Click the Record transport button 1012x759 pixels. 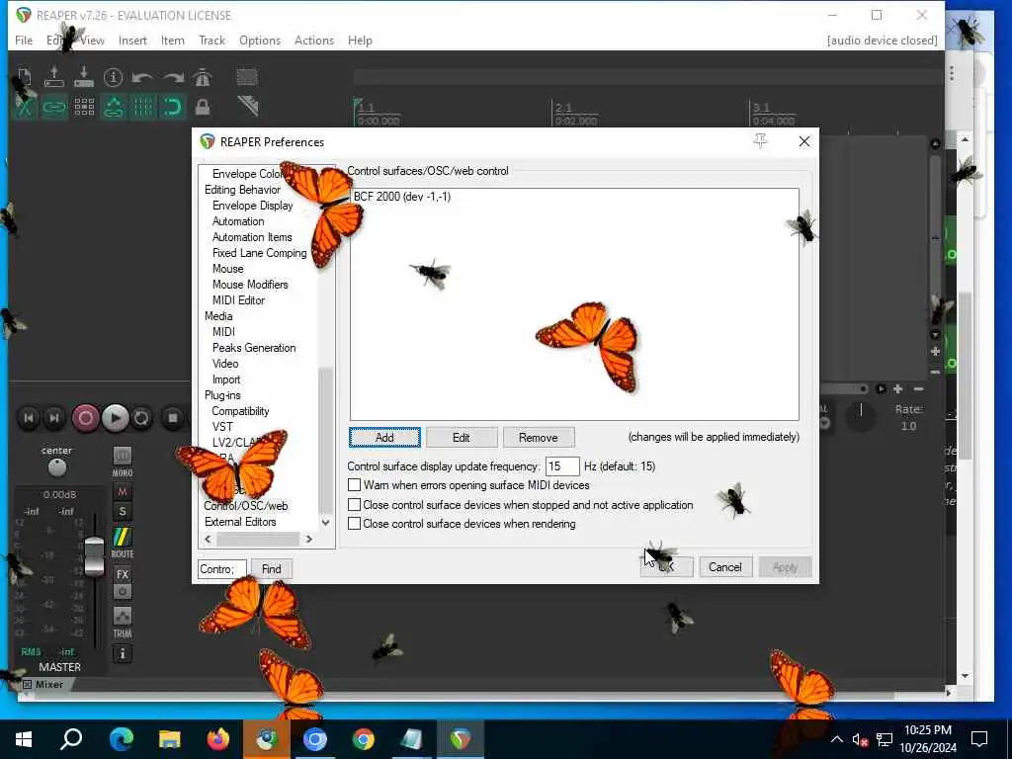85,418
